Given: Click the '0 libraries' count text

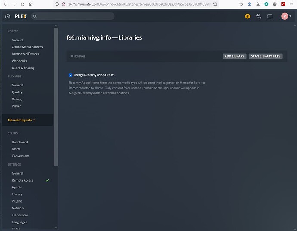Looking at the screenshot, I should pyautogui.click(x=78, y=56).
